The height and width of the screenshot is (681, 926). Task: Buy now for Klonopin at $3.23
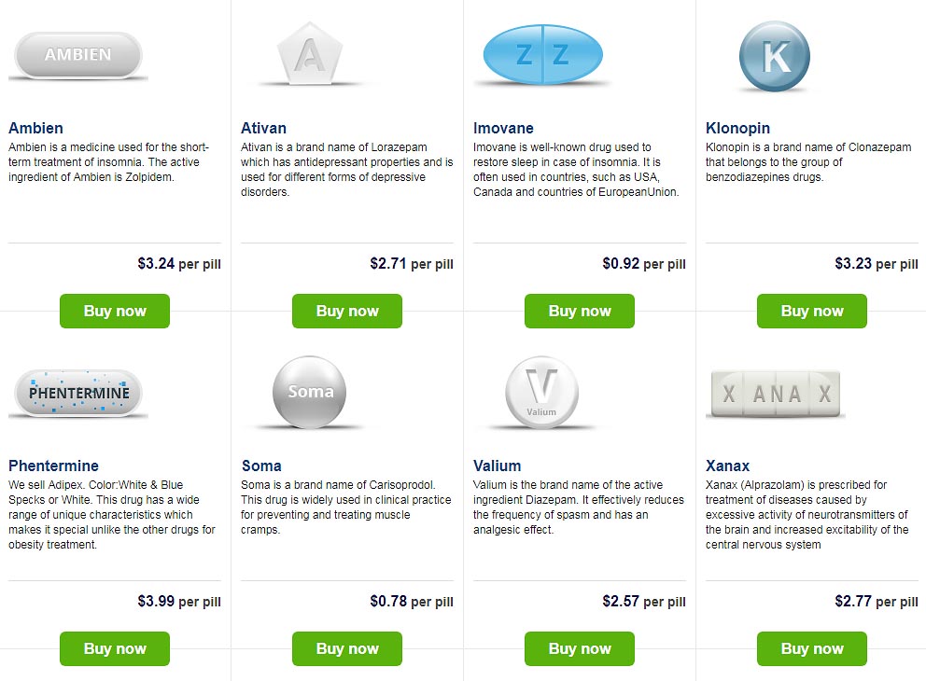tap(812, 311)
